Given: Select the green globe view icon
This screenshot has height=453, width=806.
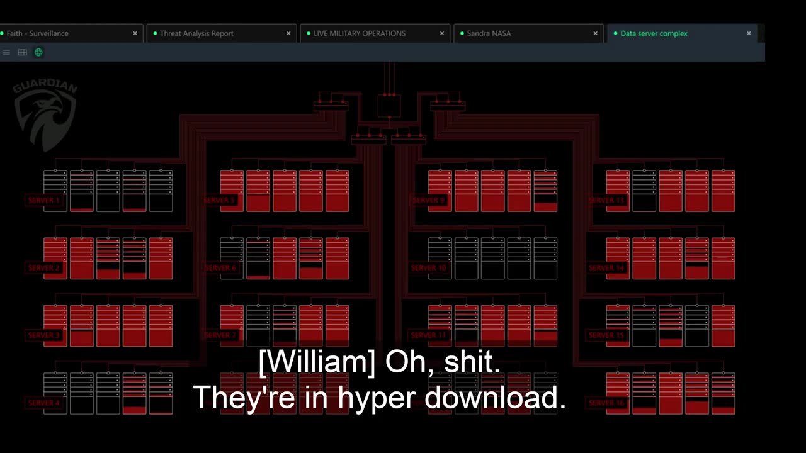Looking at the screenshot, I should pyautogui.click(x=38, y=52).
